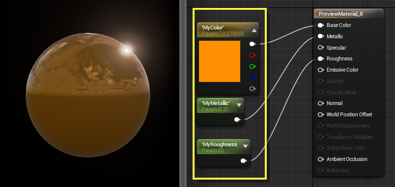Viewport: 395px width, 187px height.
Task: Click the Emissive Color label
Action: tap(342, 70)
